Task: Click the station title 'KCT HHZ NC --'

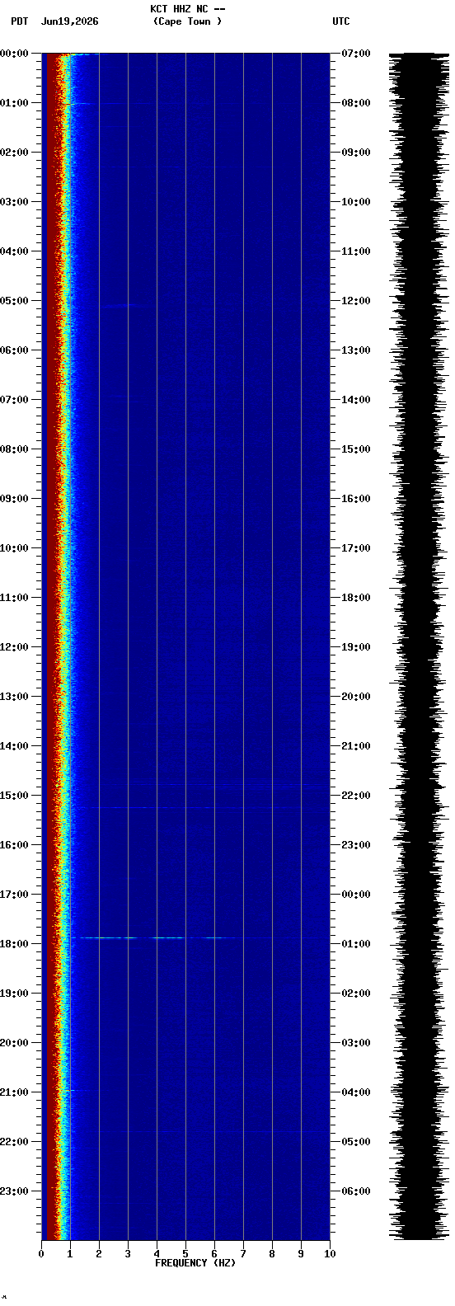Action: click(x=188, y=9)
